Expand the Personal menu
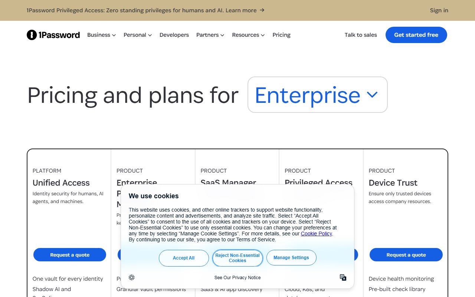 (138, 35)
